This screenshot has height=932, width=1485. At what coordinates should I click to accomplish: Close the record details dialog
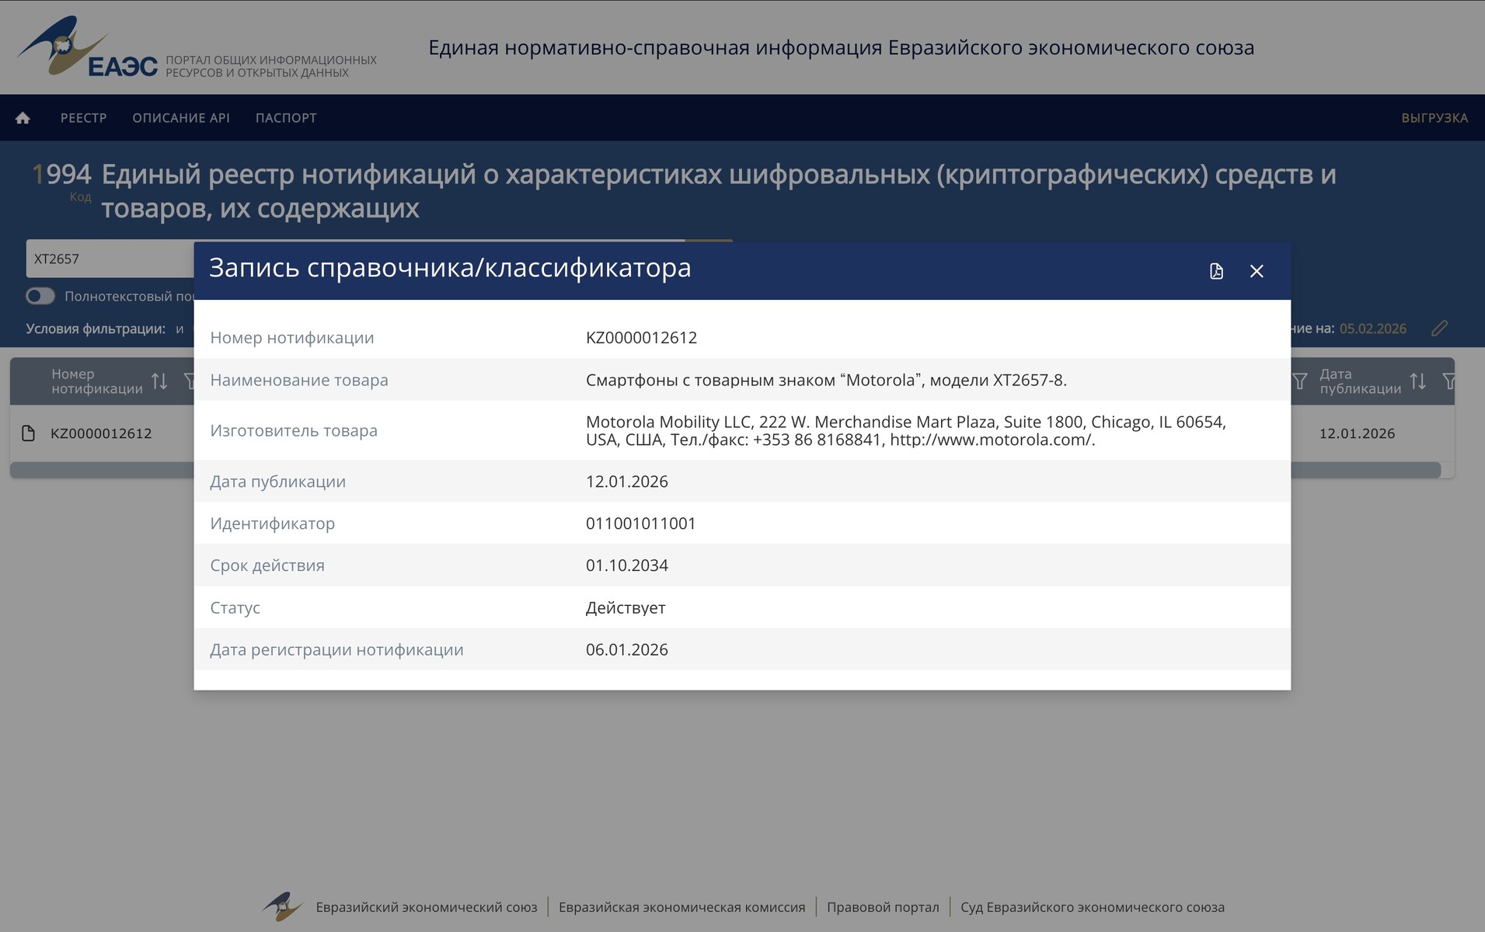(1257, 271)
